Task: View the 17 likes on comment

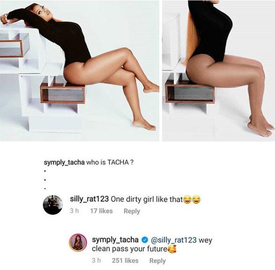Action: click(101, 211)
